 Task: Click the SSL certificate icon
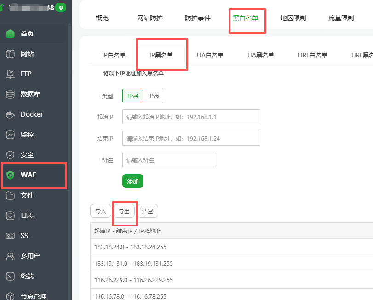click(x=10, y=236)
